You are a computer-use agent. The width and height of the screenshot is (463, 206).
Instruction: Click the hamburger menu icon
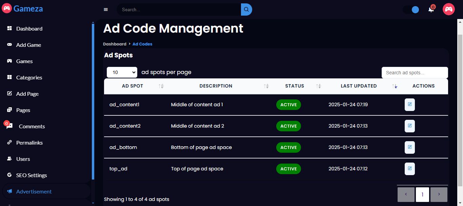click(x=106, y=10)
